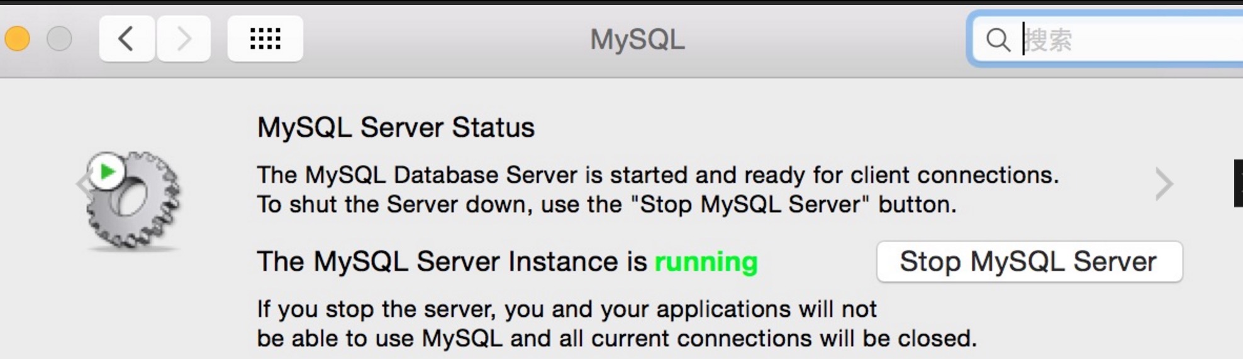Click the green play badge on gear
This screenshot has width=1243, height=359.
(x=107, y=171)
